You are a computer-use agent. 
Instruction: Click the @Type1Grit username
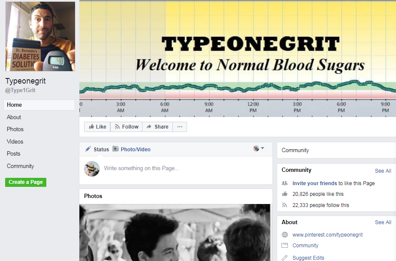[20, 90]
